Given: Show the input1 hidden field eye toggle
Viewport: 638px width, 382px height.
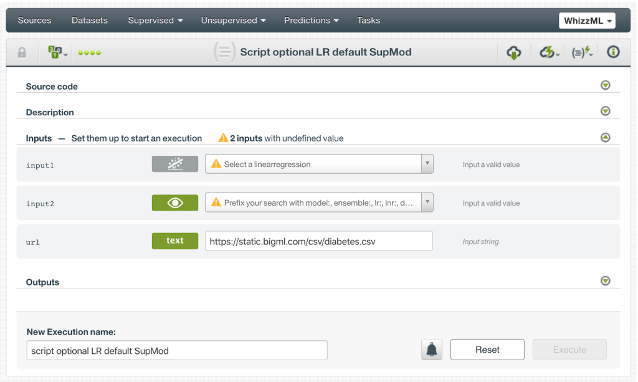Looking at the screenshot, I should click(175, 164).
